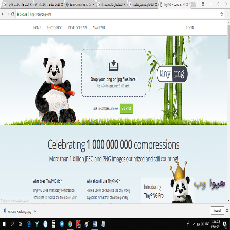Reload the TinyPNG page

pyautogui.click(x=13, y=14)
